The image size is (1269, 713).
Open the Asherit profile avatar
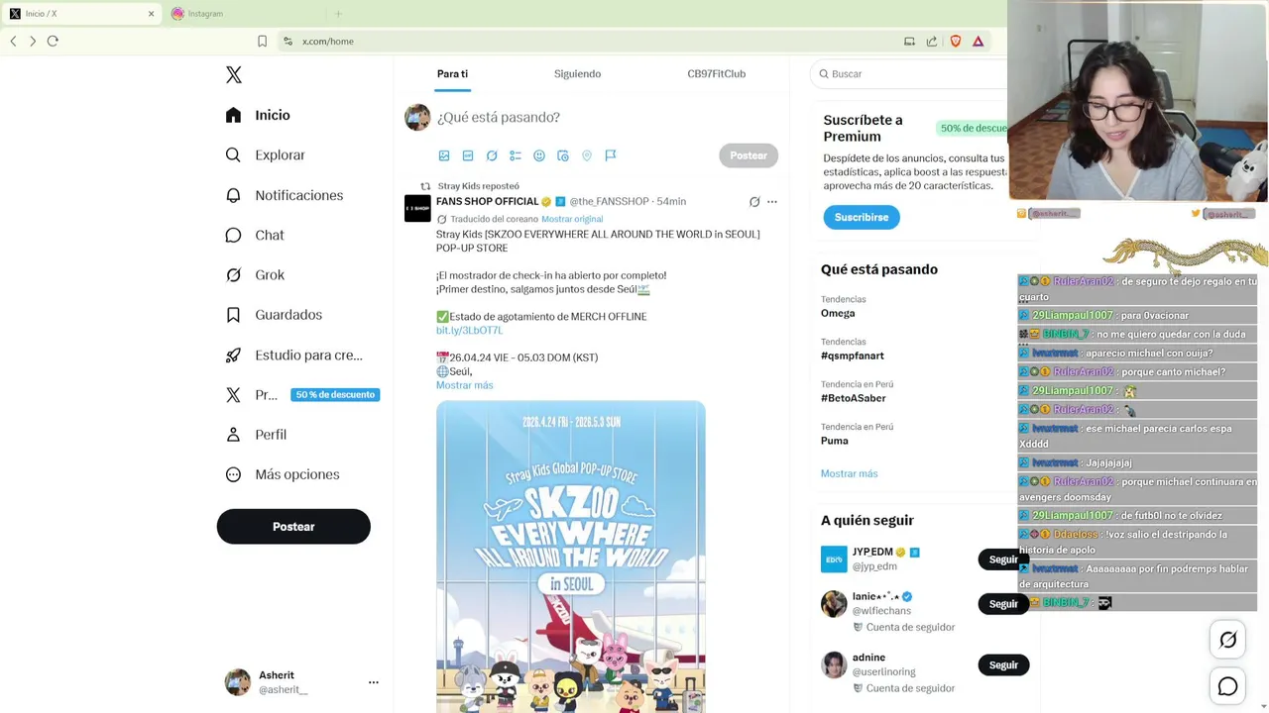(238, 682)
